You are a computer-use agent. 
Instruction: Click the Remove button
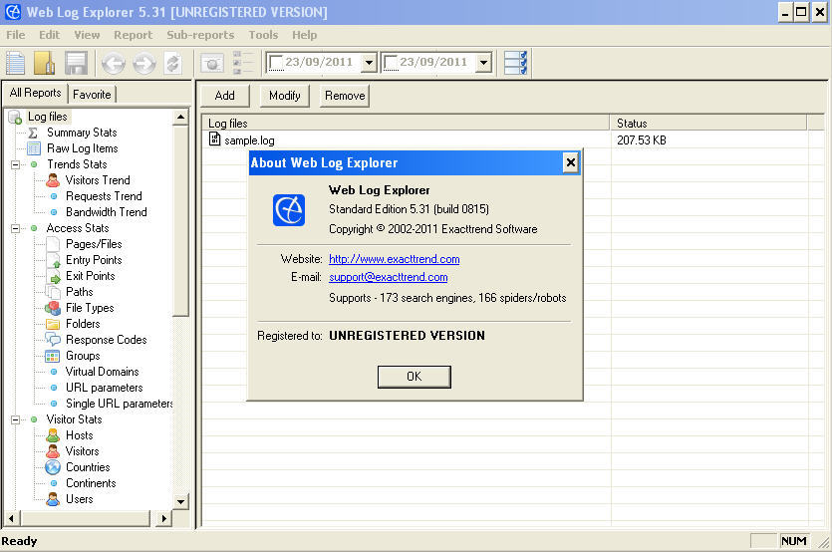pyautogui.click(x=345, y=96)
